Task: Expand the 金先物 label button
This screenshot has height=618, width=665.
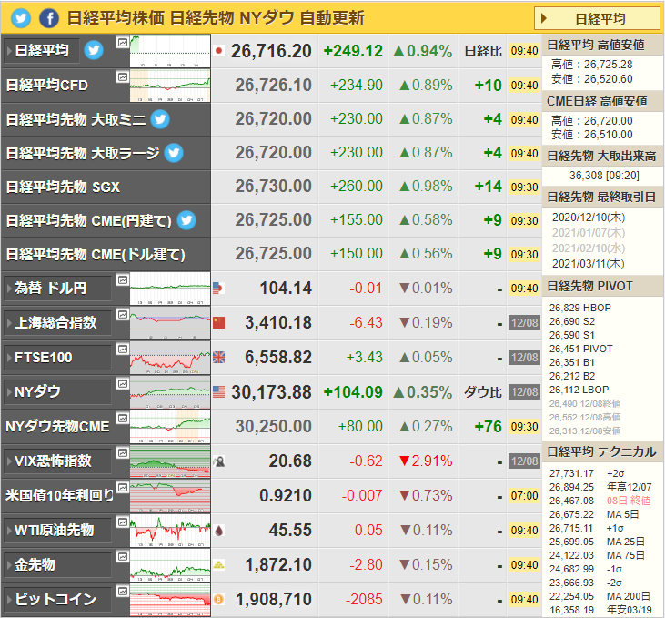Action: [57, 565]
